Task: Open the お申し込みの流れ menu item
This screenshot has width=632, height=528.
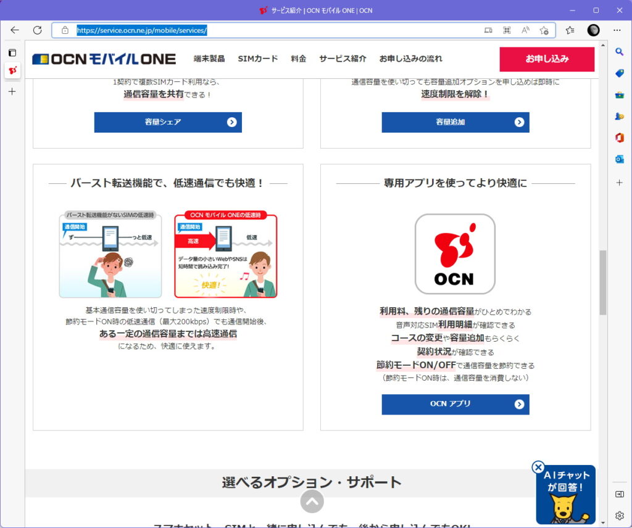Action: click(410, 59)
